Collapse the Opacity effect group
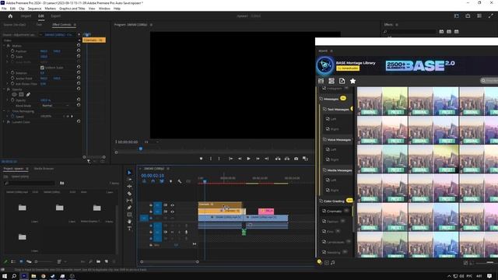This screenshot has height=280, width=498. tap(4, 89)
